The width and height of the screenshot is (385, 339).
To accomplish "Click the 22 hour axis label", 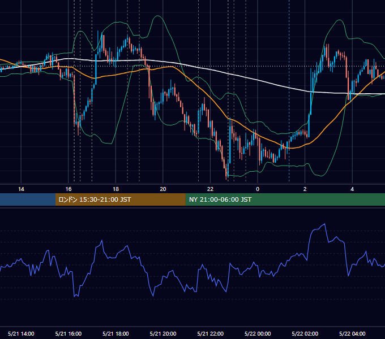I will (x=211, y=189).
